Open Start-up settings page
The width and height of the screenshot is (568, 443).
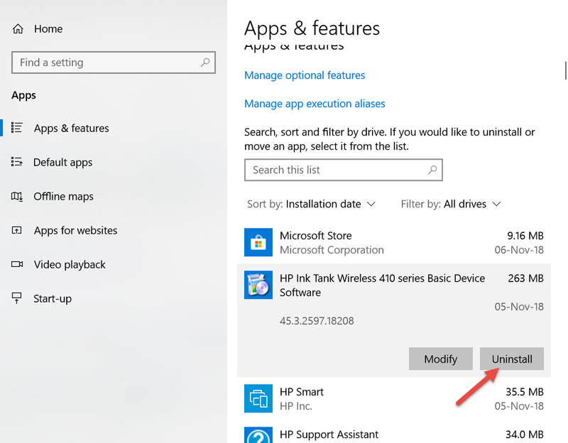53,298
